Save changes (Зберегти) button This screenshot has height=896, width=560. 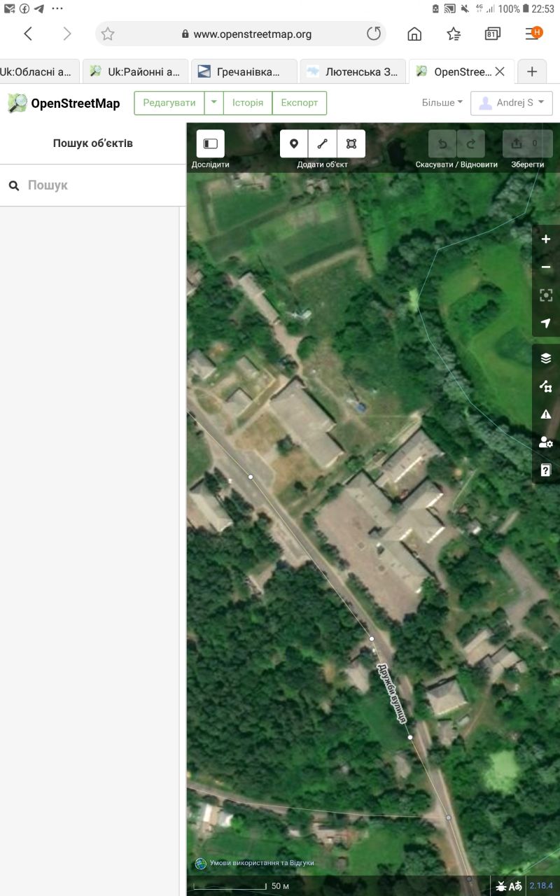pos(528,143)
